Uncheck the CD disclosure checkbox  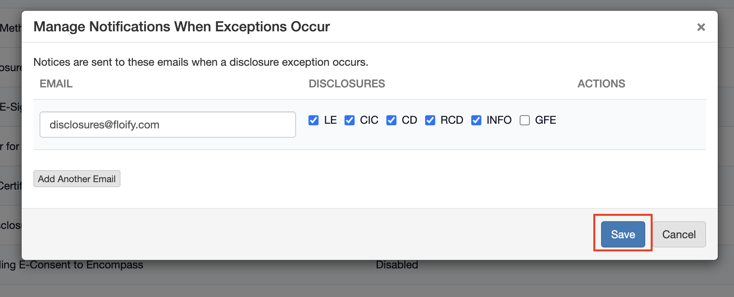pos(391,120)
